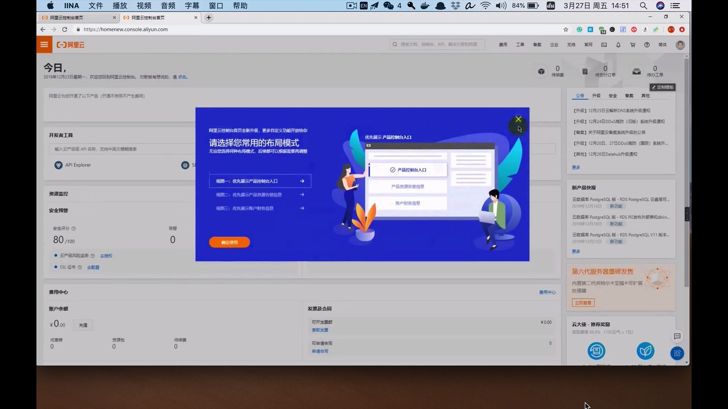The height and width of the screenshot is (409, 728).
Task: Open the 费用 top navigation item
Action: pyautogui.click(x=503, y=45)
